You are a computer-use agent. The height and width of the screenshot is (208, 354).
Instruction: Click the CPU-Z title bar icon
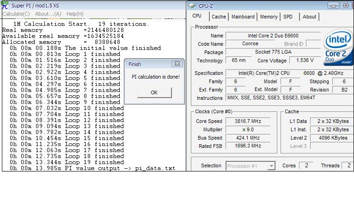[192, 6]
